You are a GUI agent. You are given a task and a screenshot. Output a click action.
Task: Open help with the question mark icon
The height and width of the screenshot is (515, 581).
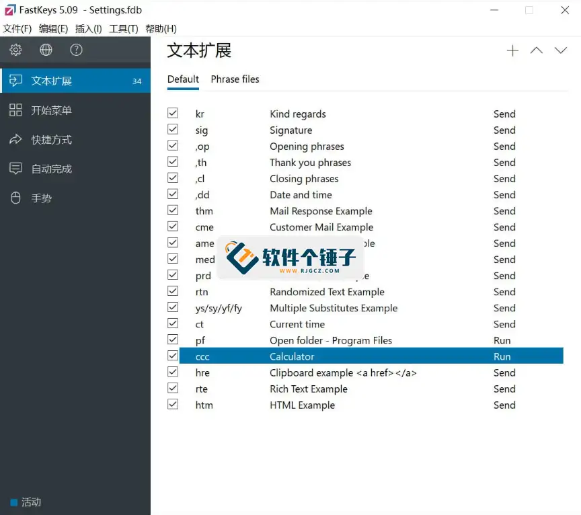76,50
